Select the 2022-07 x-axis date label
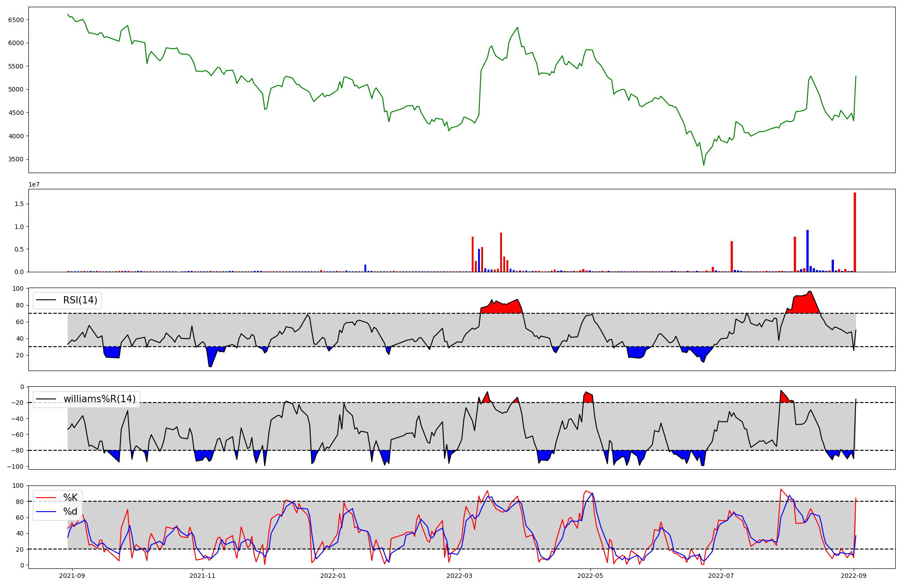Image resolution: width=902 pixels, height=586 pixels. click(x=721, y=576)
